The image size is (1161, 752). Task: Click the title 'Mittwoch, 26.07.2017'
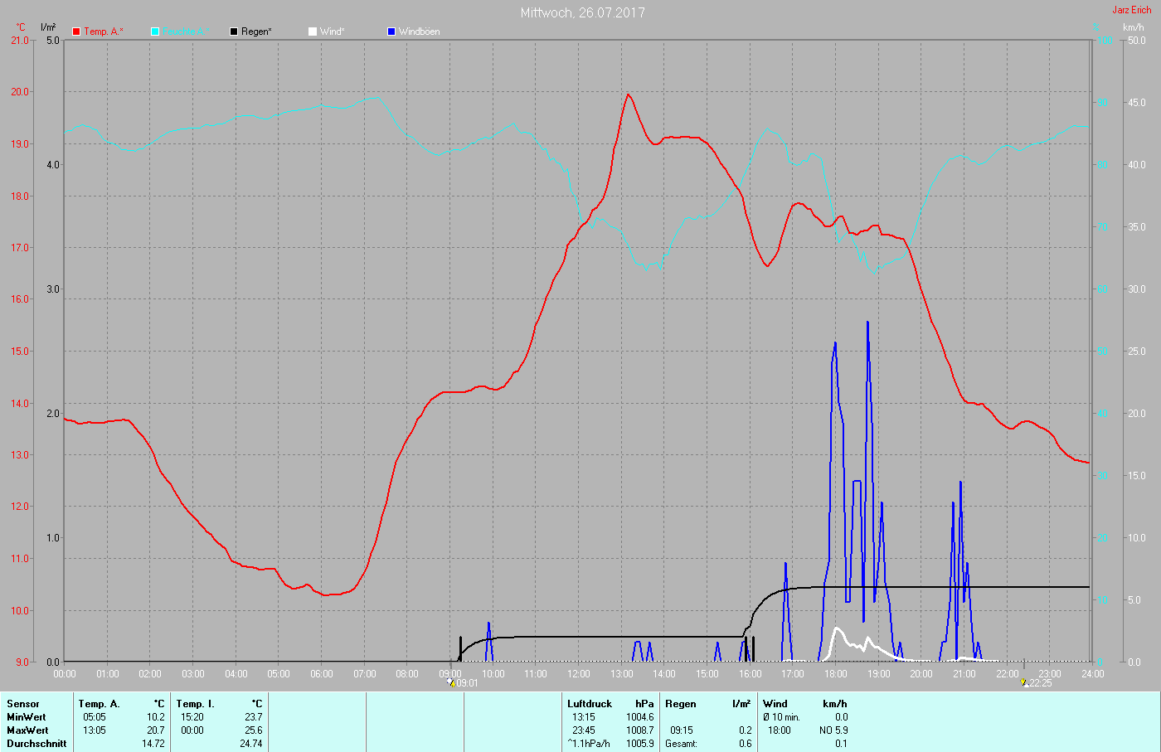coord(583,12)
